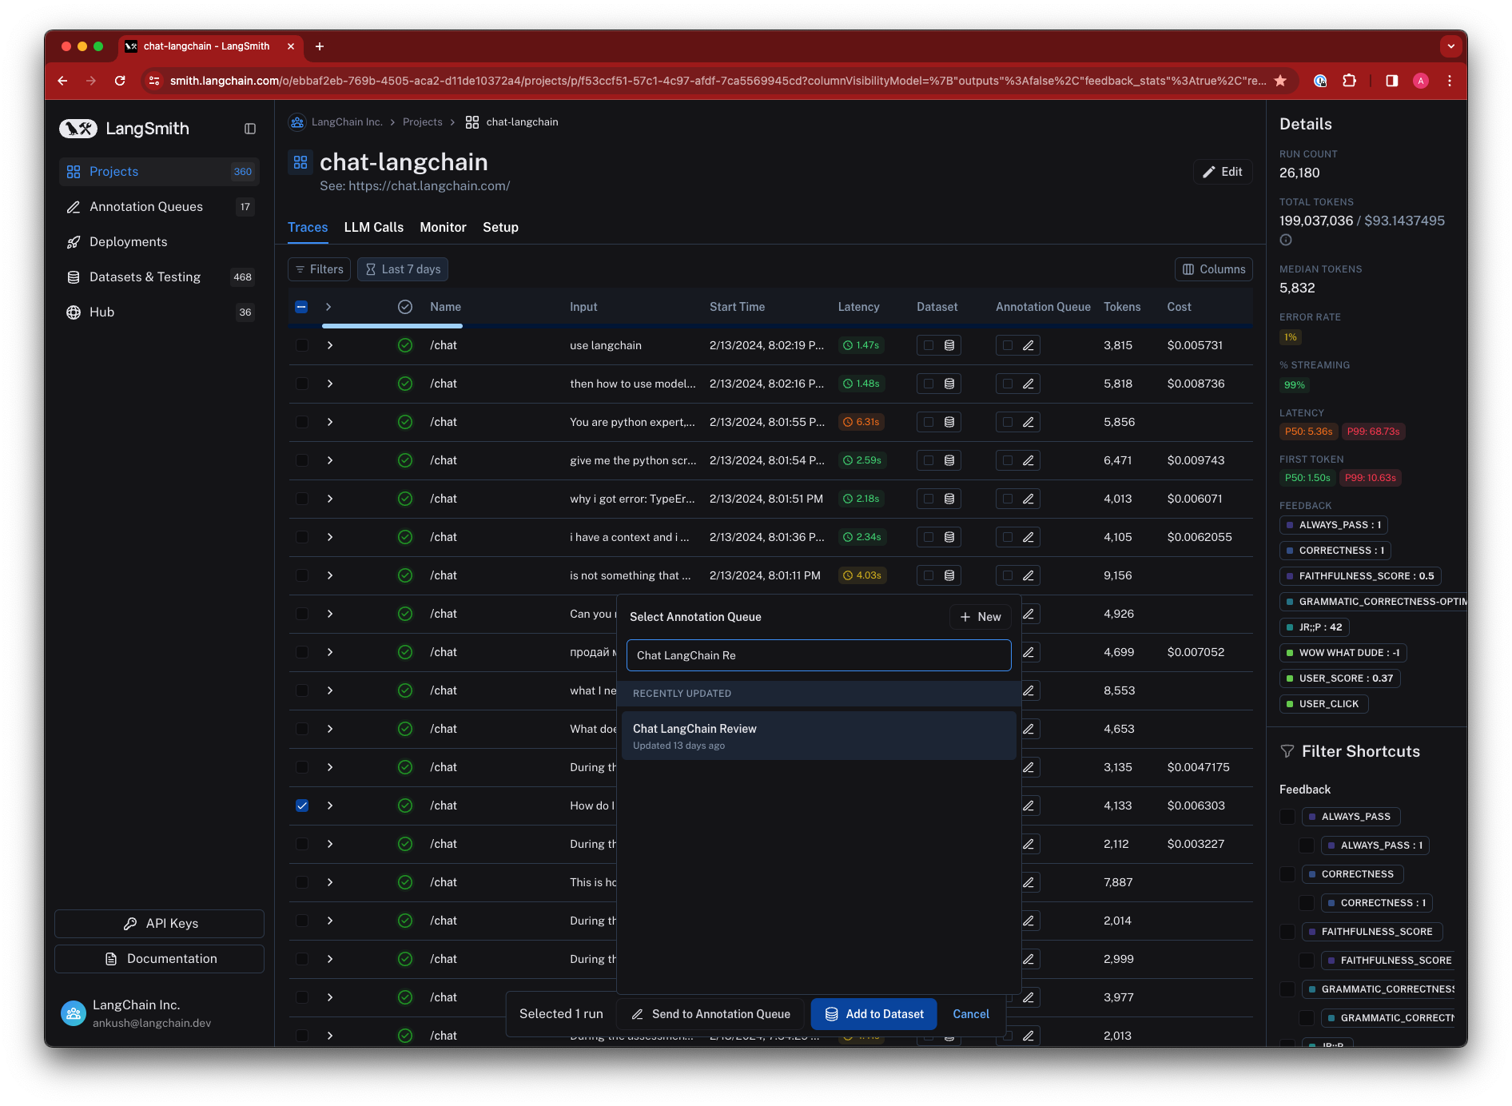Image resolution: width=1512 pixels, height=1106 pixels.
Task: Open the Monitor tab
Action: (x=443, y=228)
